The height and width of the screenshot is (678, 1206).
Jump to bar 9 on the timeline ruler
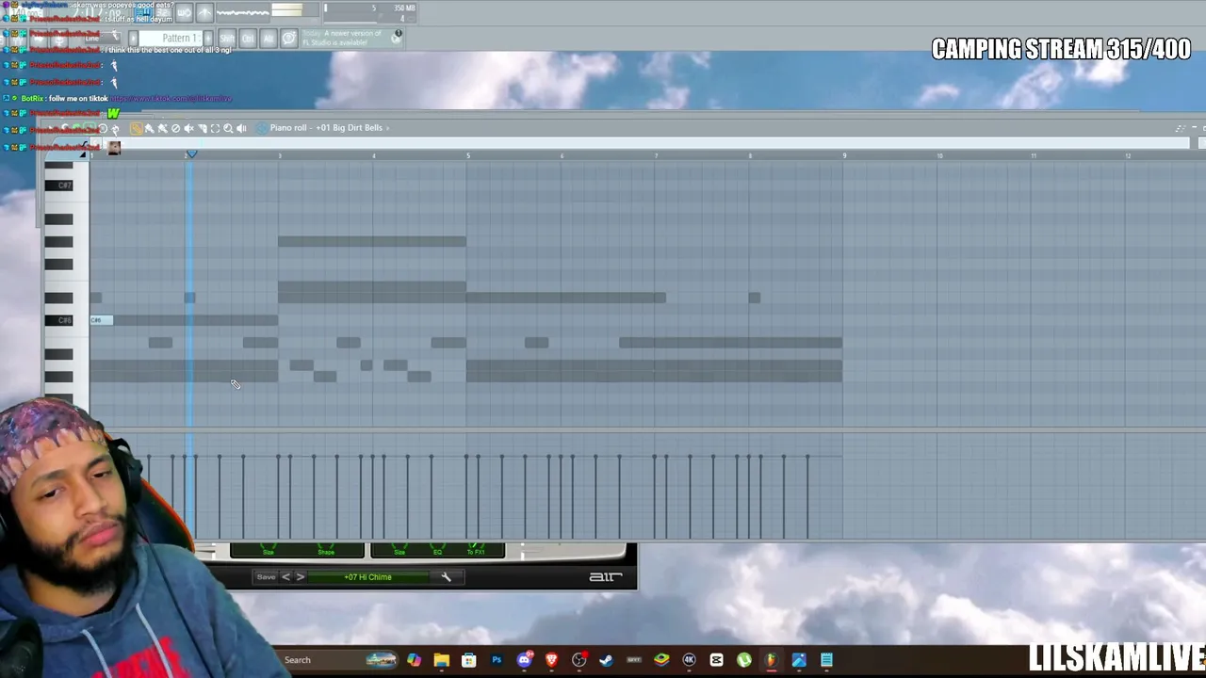point(844,155)
